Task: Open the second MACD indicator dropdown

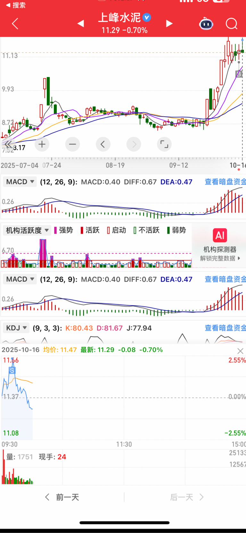Action: click(20, 279)
